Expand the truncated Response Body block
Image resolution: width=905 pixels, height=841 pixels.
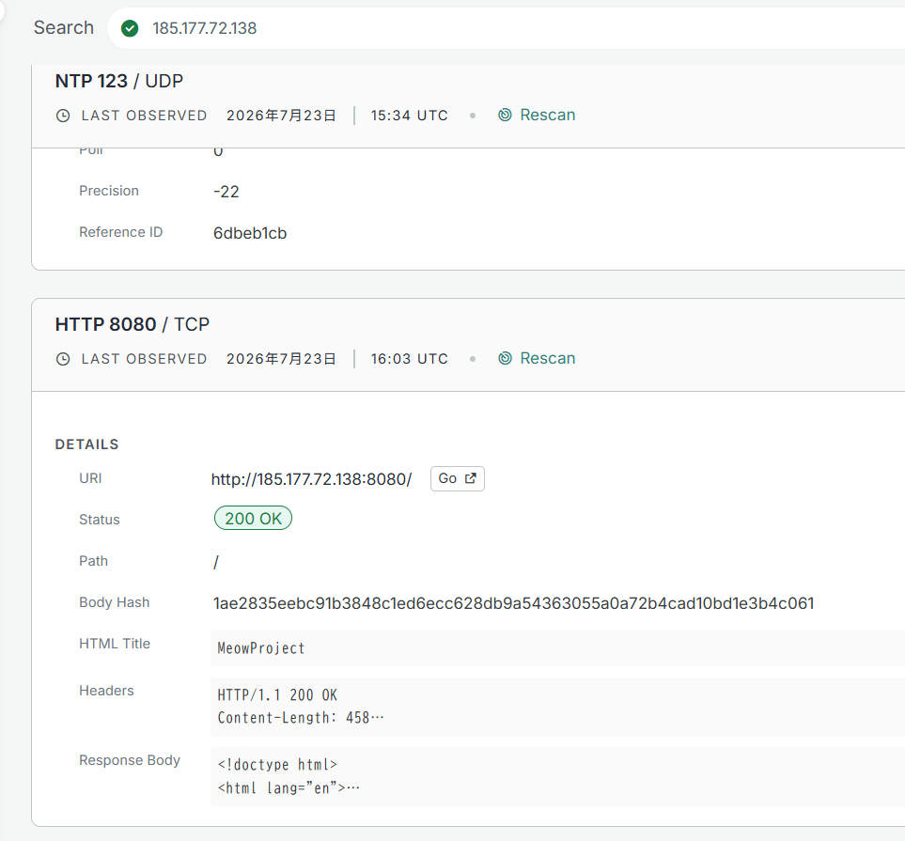pos(557,776)
